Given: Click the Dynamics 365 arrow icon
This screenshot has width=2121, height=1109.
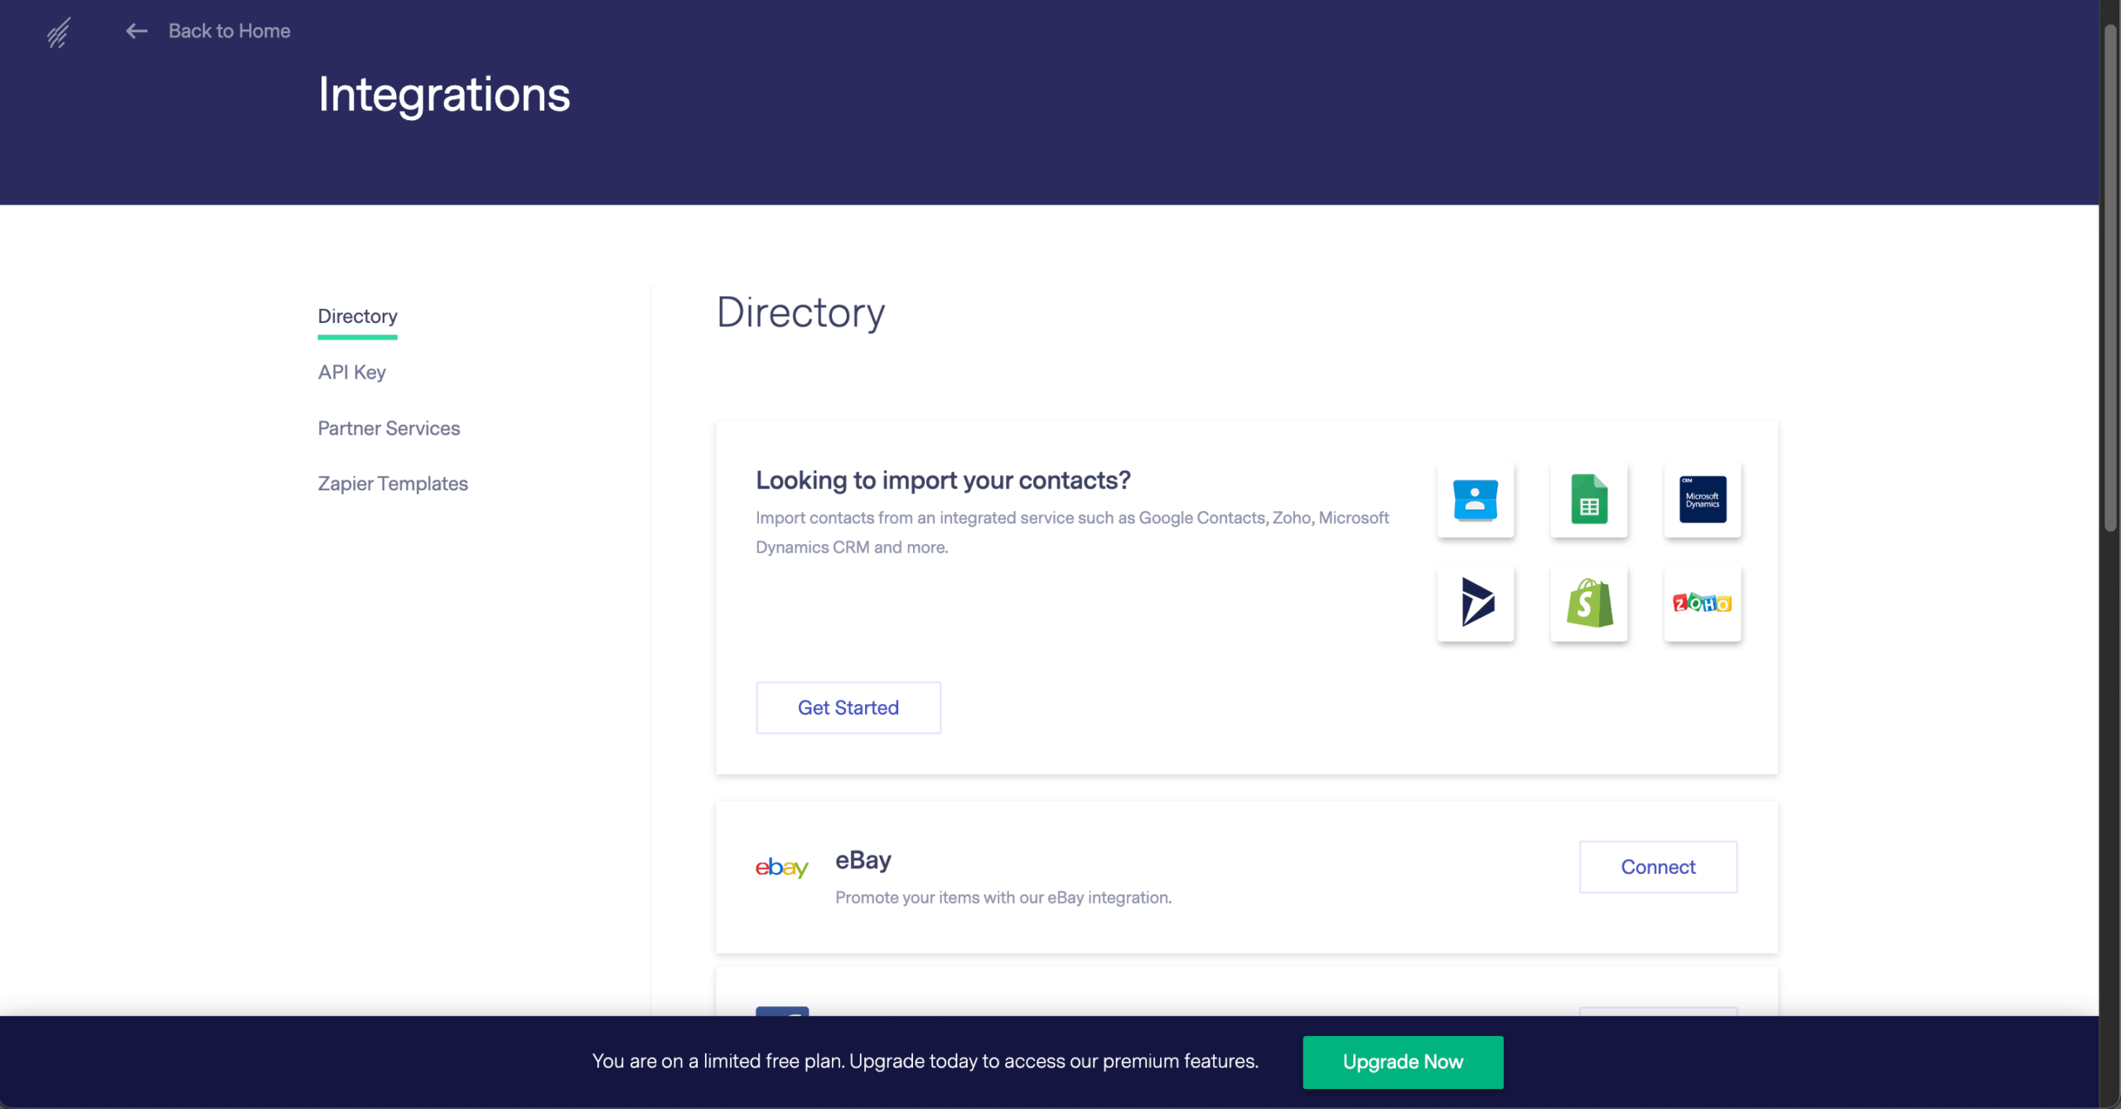Looking at the screenshot, I should tap(1475, 603).
